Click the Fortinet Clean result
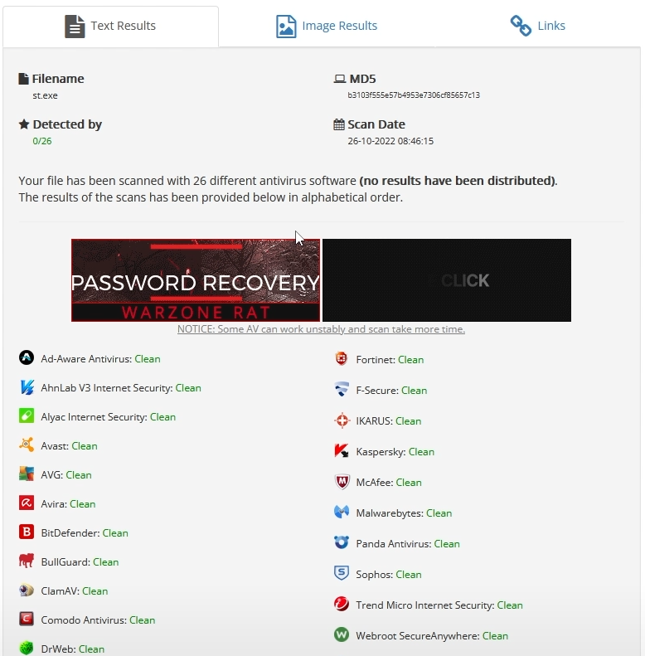This screenshot has width=645, height=656. (x=410, y=360)
